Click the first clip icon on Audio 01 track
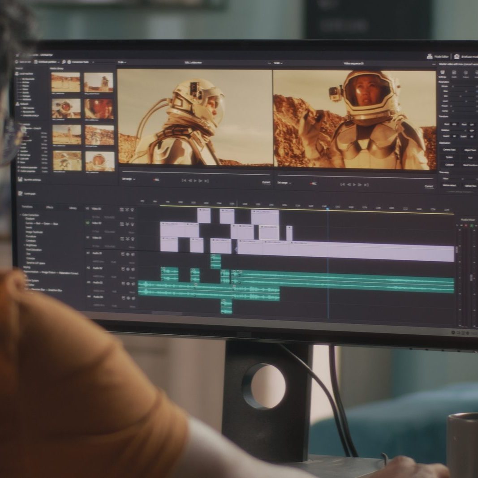 point(123,254)
